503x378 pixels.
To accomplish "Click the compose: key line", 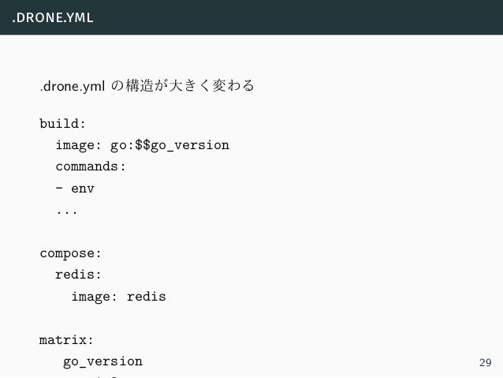I will (x=71, y=254).
